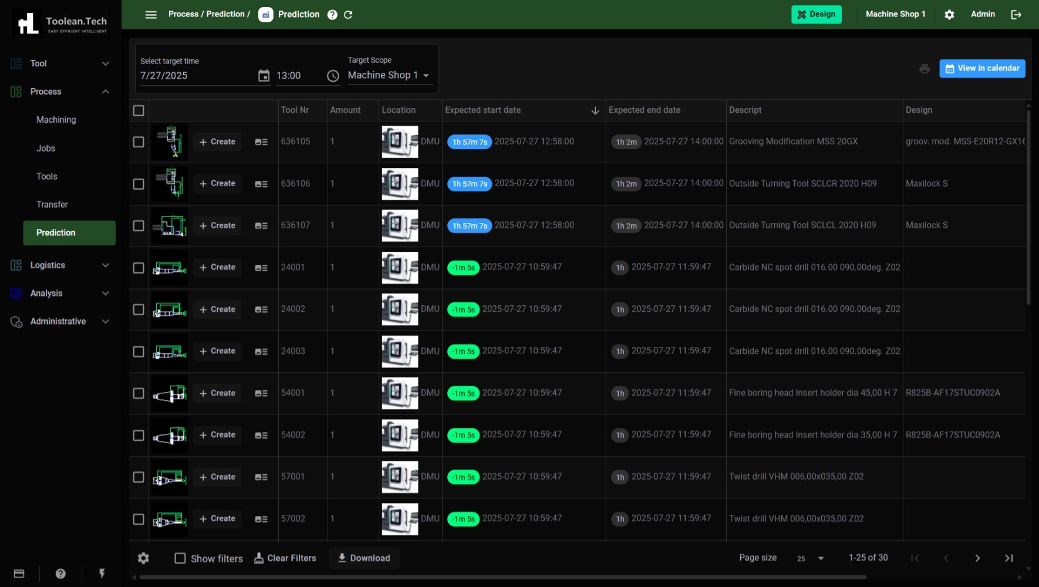Click the View in calendar button
This screenshot has height=587, width=1039.
[x=982, y=68]
